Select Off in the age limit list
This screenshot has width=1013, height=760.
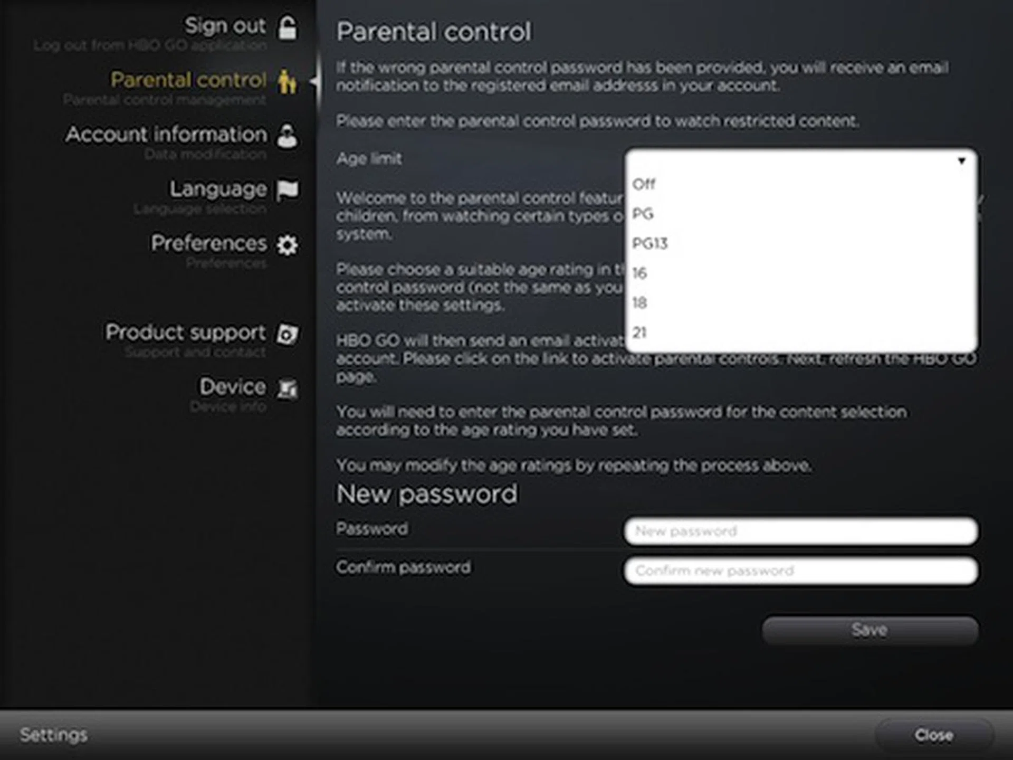(644, 184)
